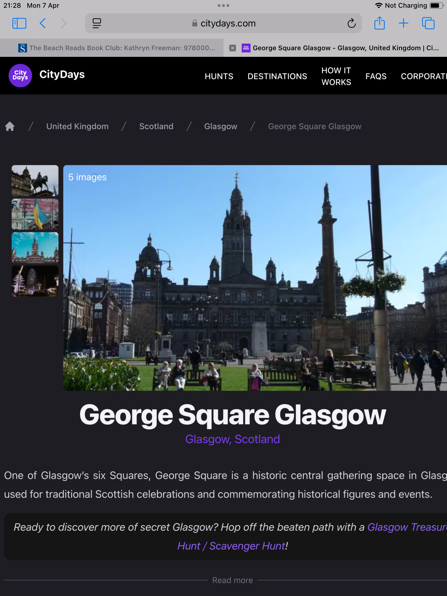Show the Safari sidebar

[x=19, y=23]
